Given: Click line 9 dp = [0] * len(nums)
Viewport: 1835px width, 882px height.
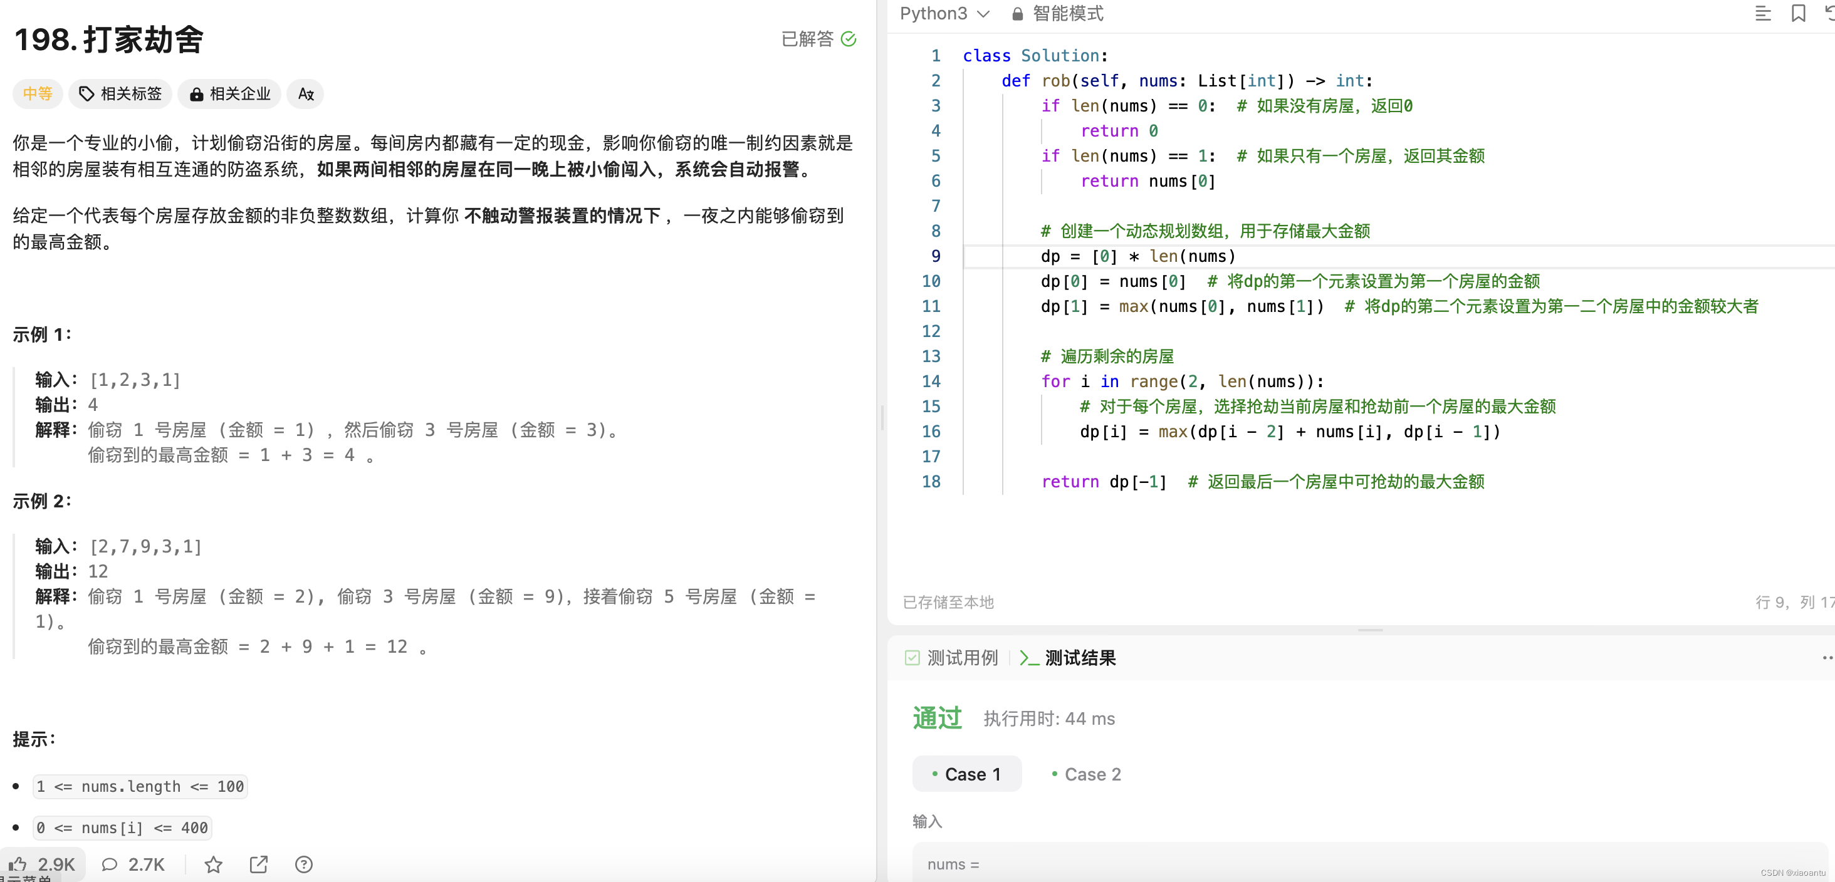Looking at the screenshot, I should [x=1138, y=256].
